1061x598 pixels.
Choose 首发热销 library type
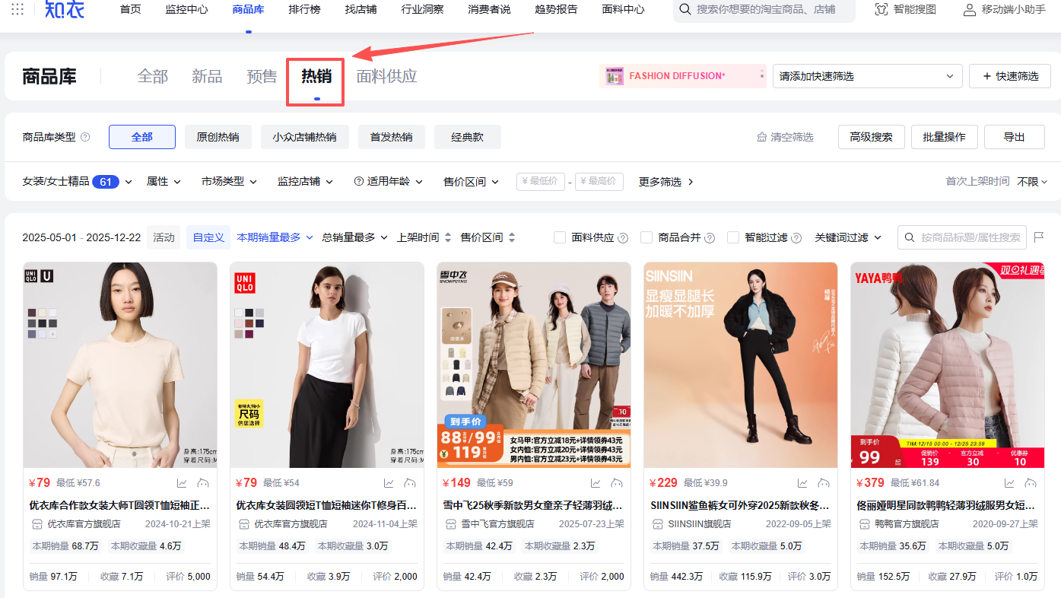coord(391,137)
